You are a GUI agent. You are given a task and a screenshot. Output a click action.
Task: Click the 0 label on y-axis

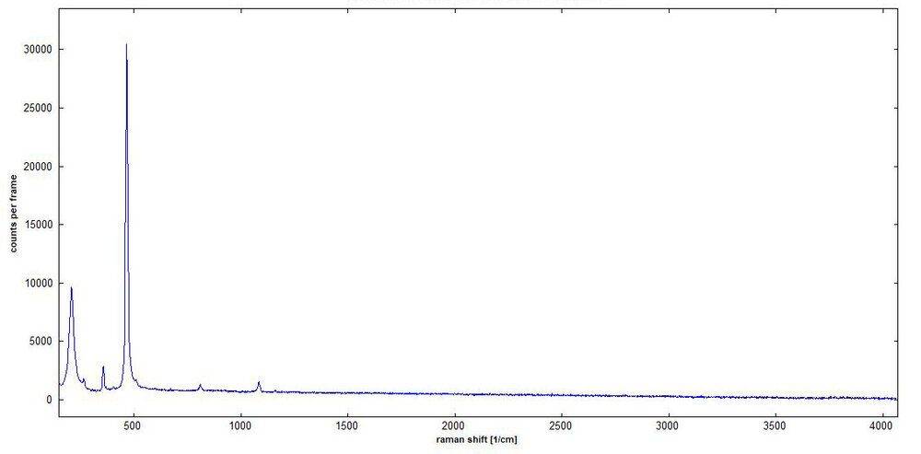(x=51, y=400)
